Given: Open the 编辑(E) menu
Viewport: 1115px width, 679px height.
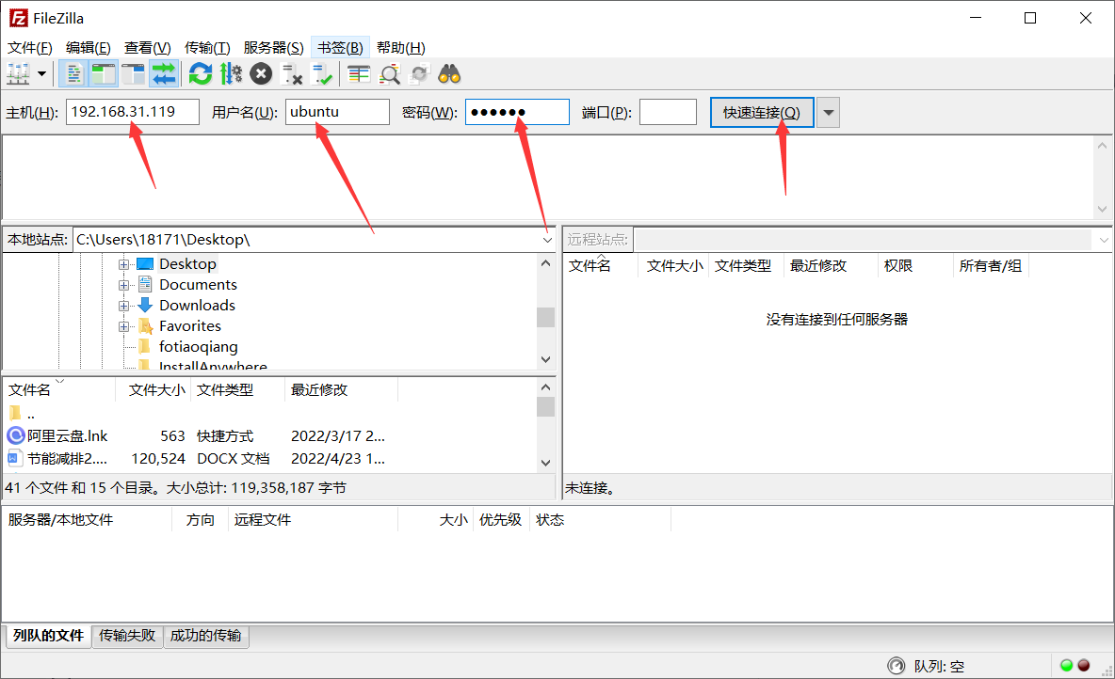Looking at the screenshot, I should tap(89, 48).
